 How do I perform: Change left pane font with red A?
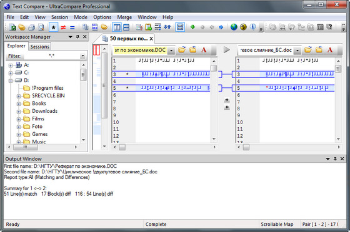pos(204,50)
